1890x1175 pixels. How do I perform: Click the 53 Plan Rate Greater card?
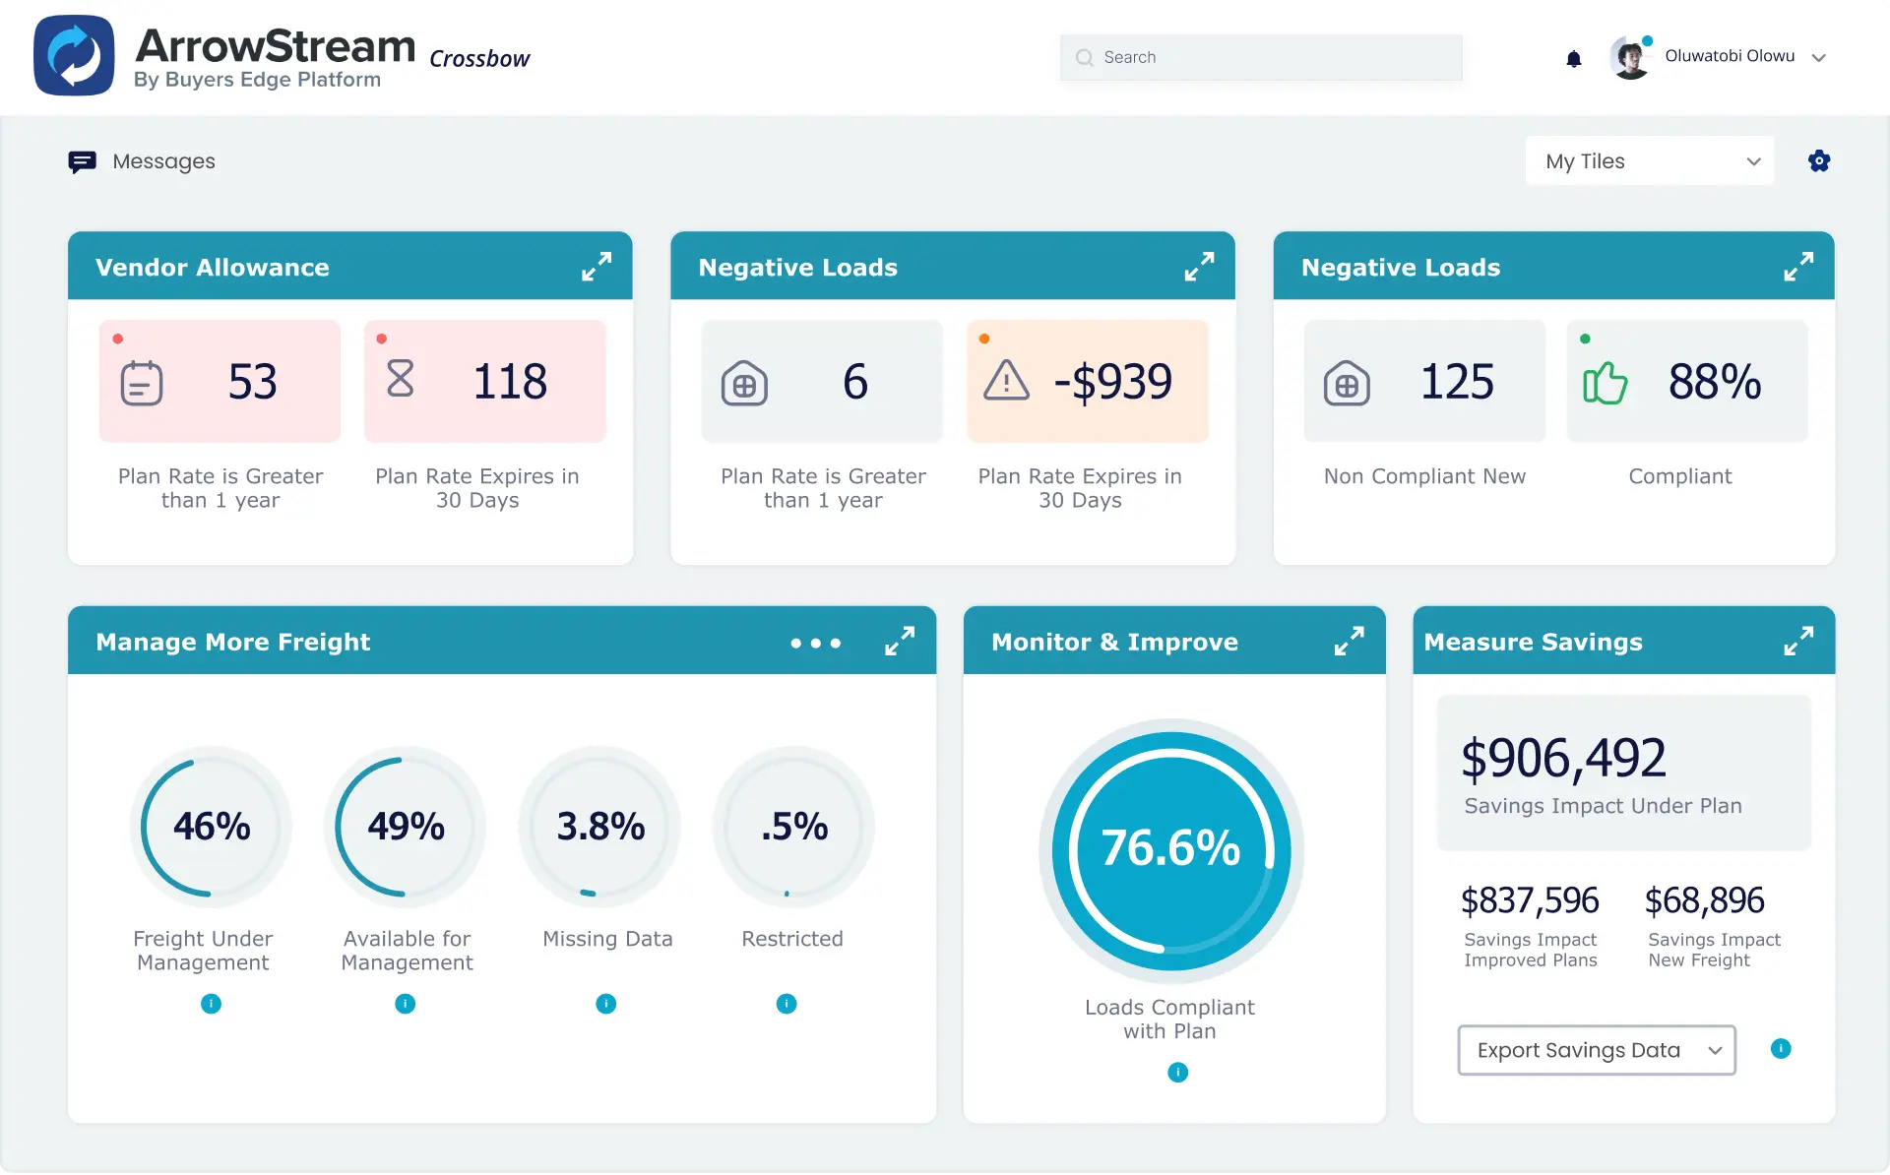tap(220, 382)
